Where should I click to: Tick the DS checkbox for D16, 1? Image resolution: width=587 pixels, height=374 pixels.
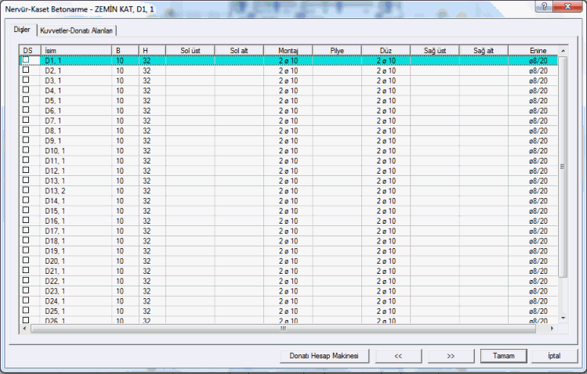click(26, 220)
